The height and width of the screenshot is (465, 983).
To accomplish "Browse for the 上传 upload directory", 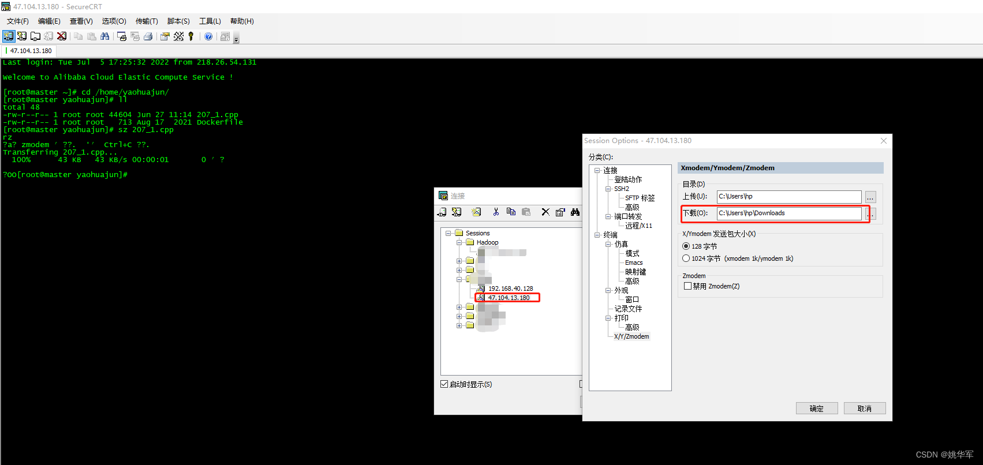I will click(x=870, y=197).
